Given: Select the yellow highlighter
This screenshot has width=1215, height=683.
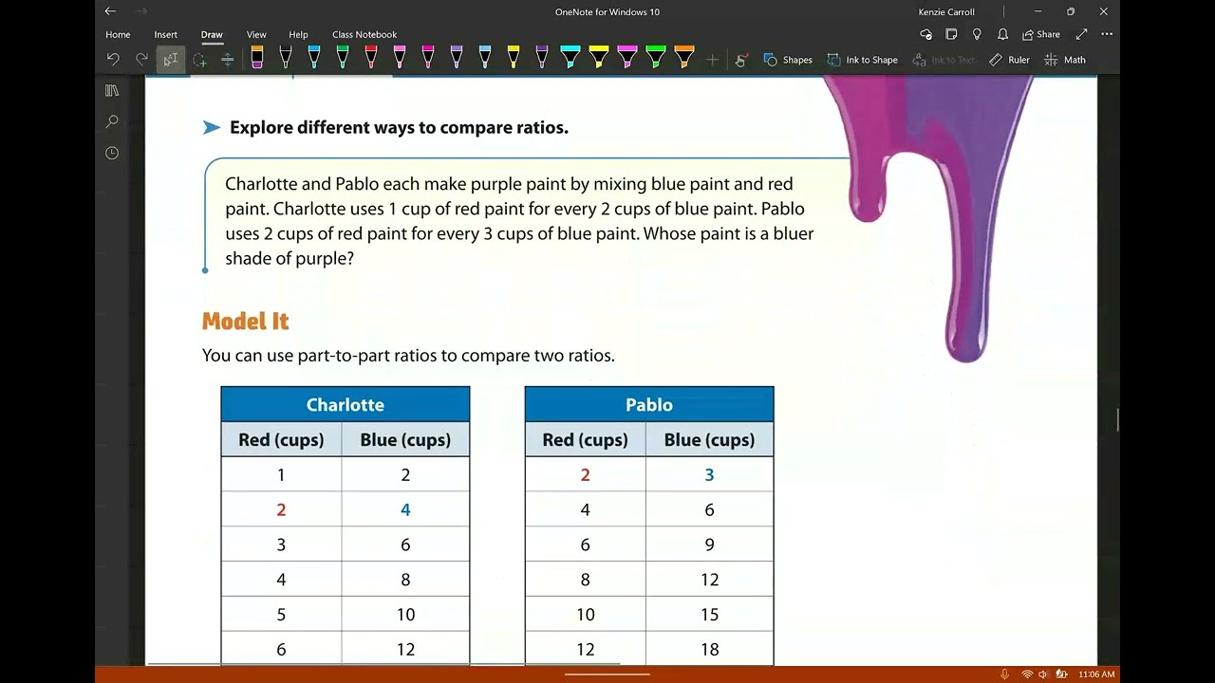Looking at the screenshot, I should click(598, 58).
